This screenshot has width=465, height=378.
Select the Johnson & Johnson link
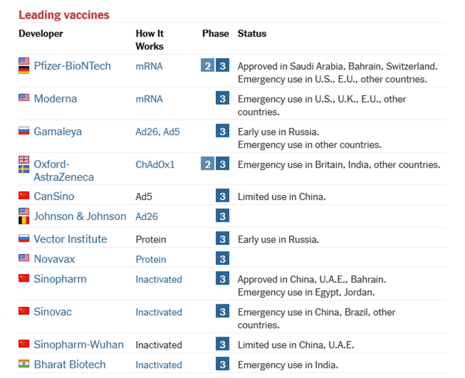point(80,216)
